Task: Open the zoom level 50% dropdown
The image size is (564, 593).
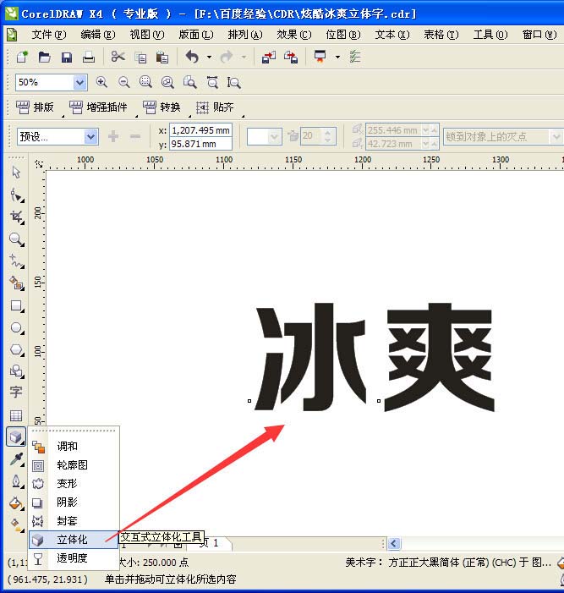Action: pos(79,82)
